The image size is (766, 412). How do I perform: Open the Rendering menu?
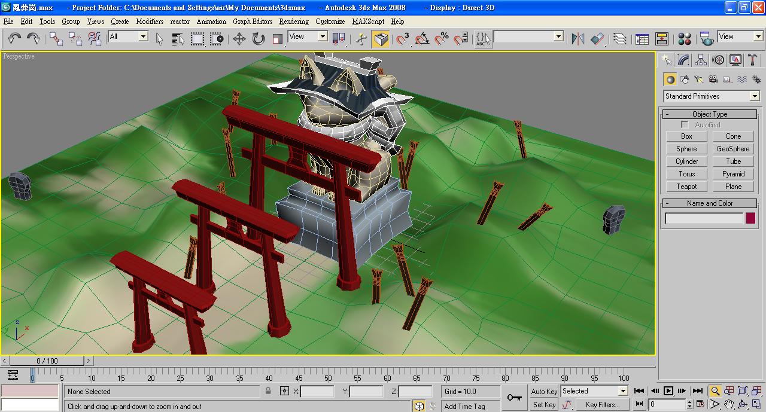coord(293,22)
